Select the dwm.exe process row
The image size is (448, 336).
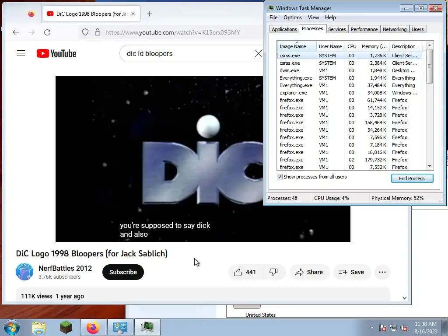pos(350,70)
